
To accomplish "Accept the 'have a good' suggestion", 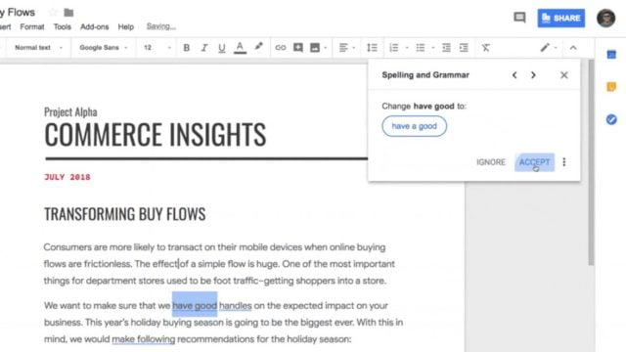I will coord(534,162).
